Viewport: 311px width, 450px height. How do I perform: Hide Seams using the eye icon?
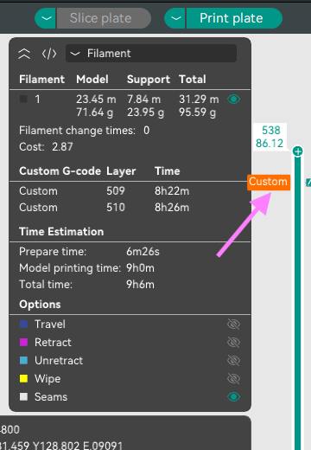(233, 397)
